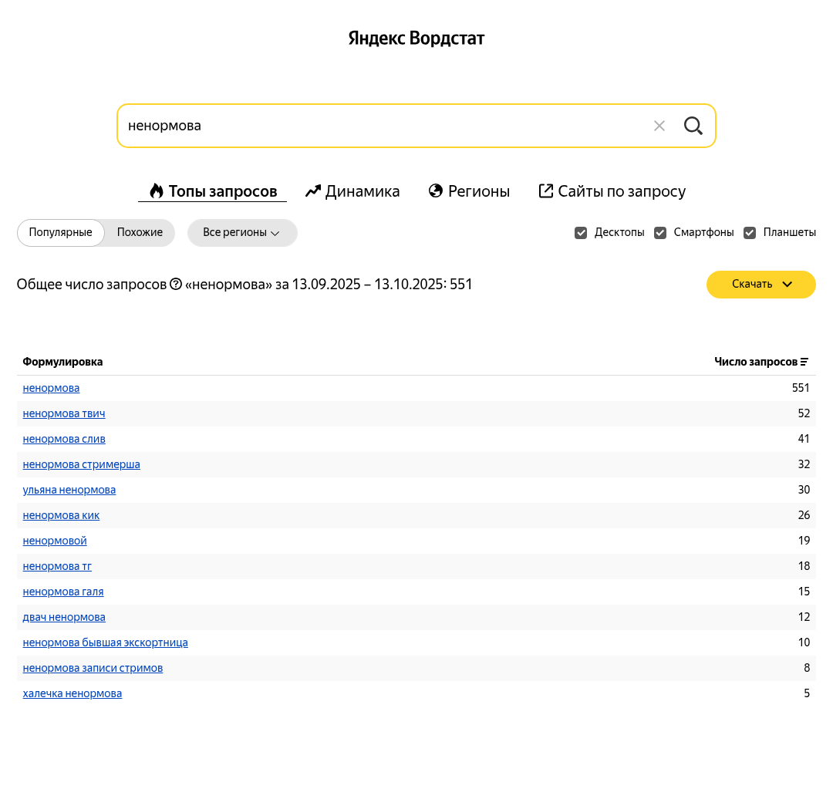This screenshot has height=789, width=833.
Task: Disable the Планшеты checkbox
Action: point(750,233)
